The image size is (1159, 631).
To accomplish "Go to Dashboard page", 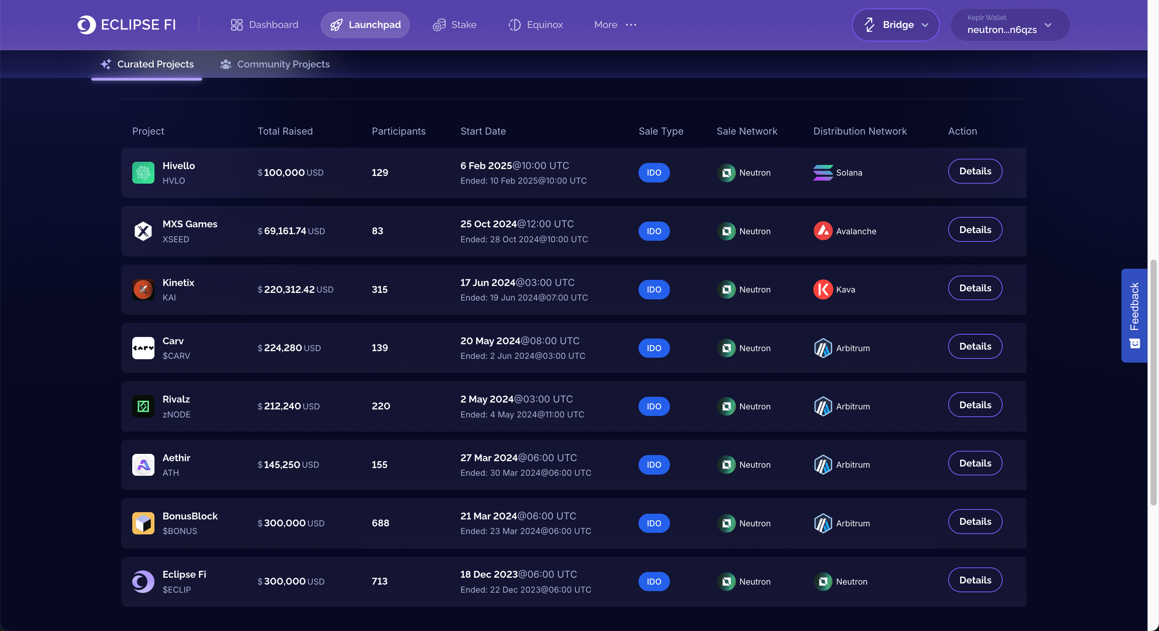I will (x=264, y=25).
